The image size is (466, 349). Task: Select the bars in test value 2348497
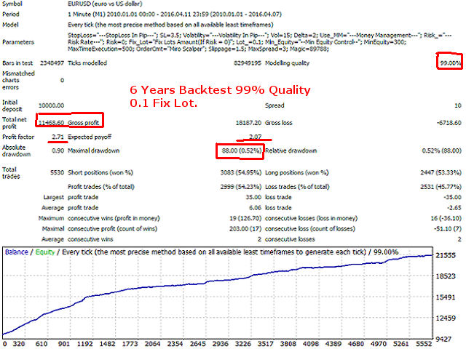(x=52, y=63)
